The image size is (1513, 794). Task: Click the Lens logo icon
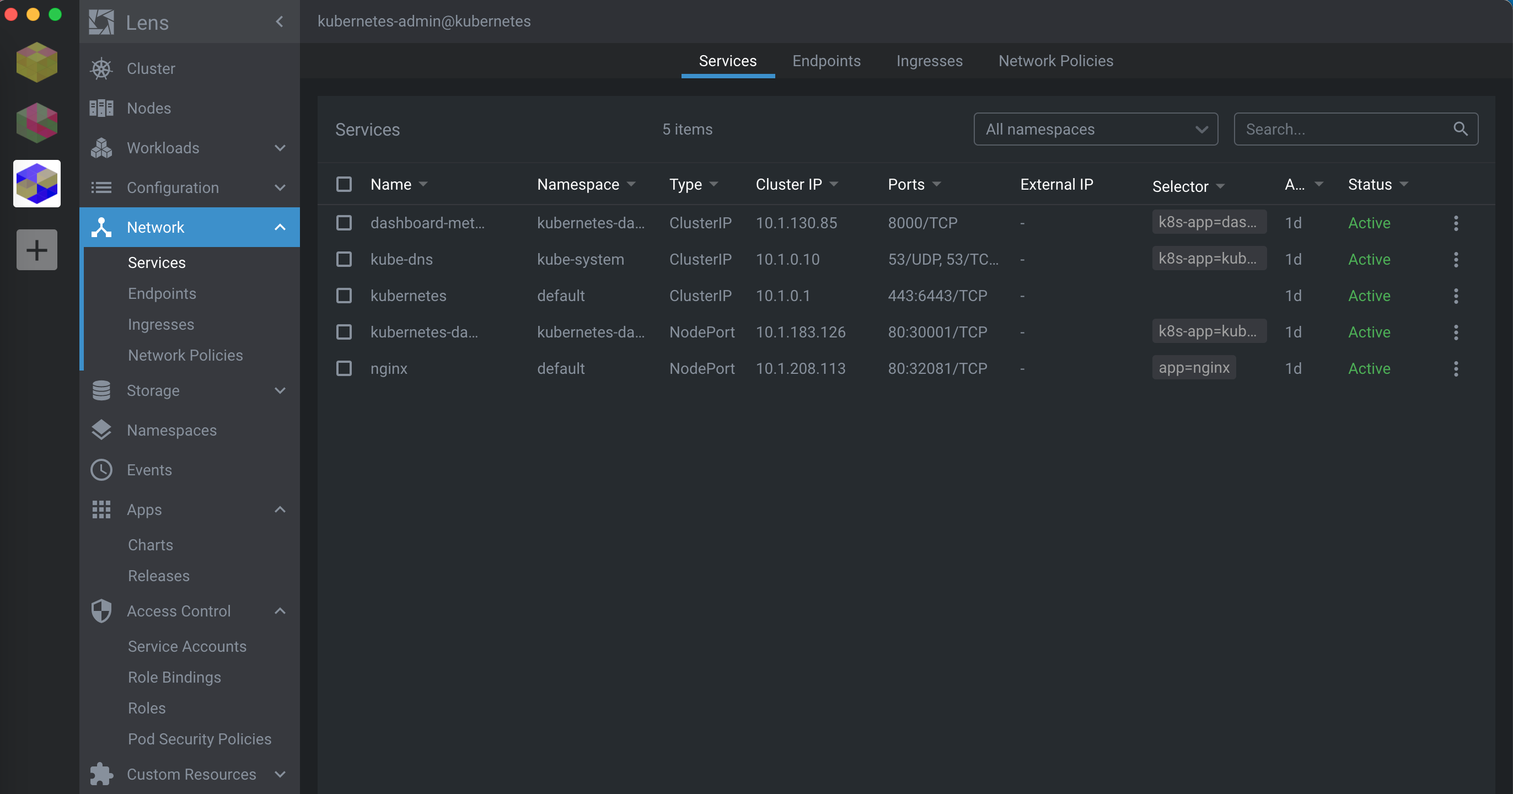pyautogui.click(x=101, y=22)
